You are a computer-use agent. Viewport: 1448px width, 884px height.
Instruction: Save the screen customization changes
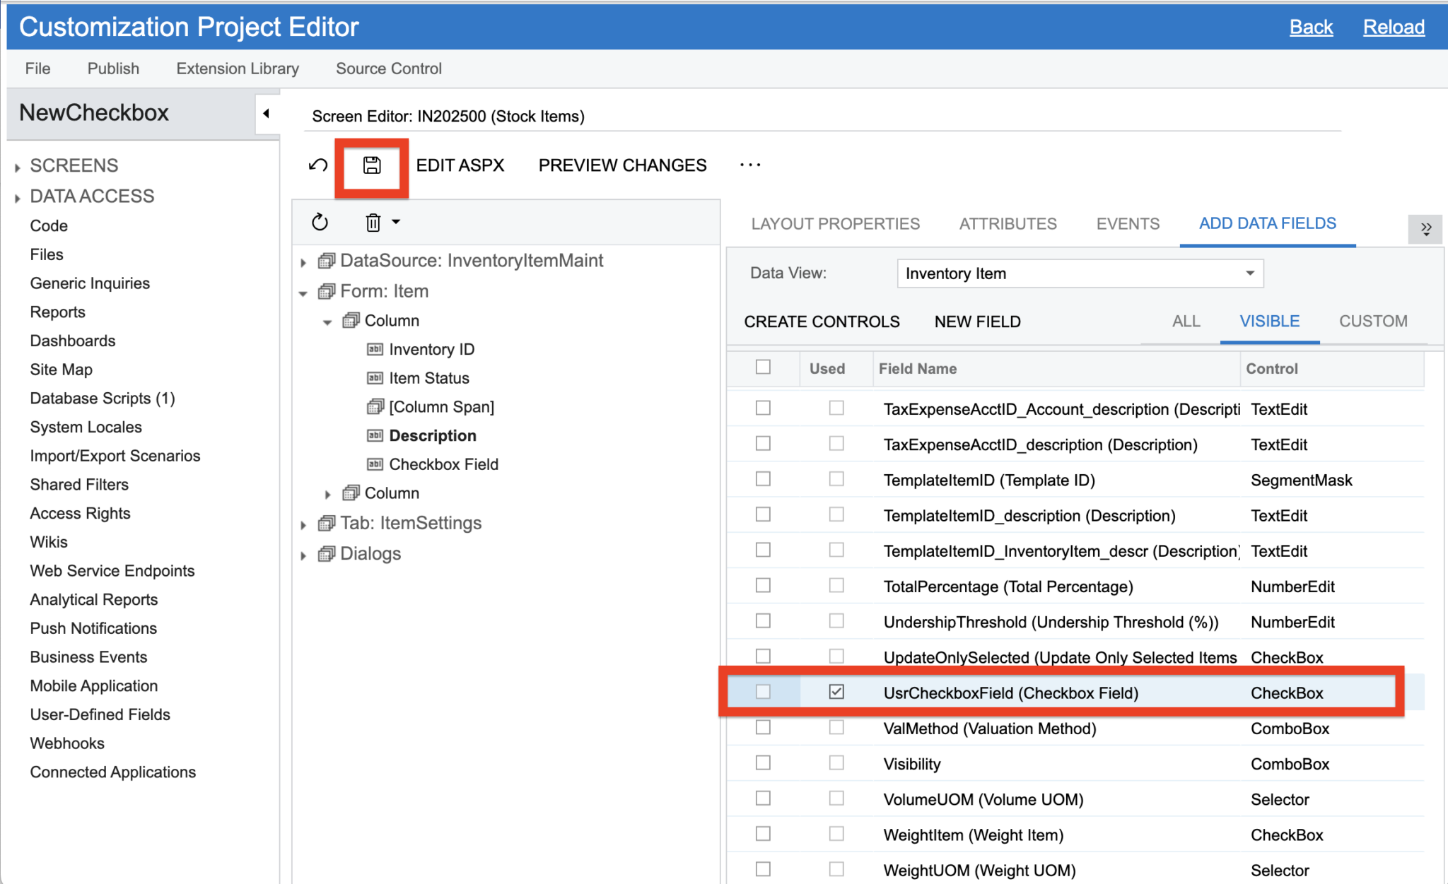coord(372,165)
